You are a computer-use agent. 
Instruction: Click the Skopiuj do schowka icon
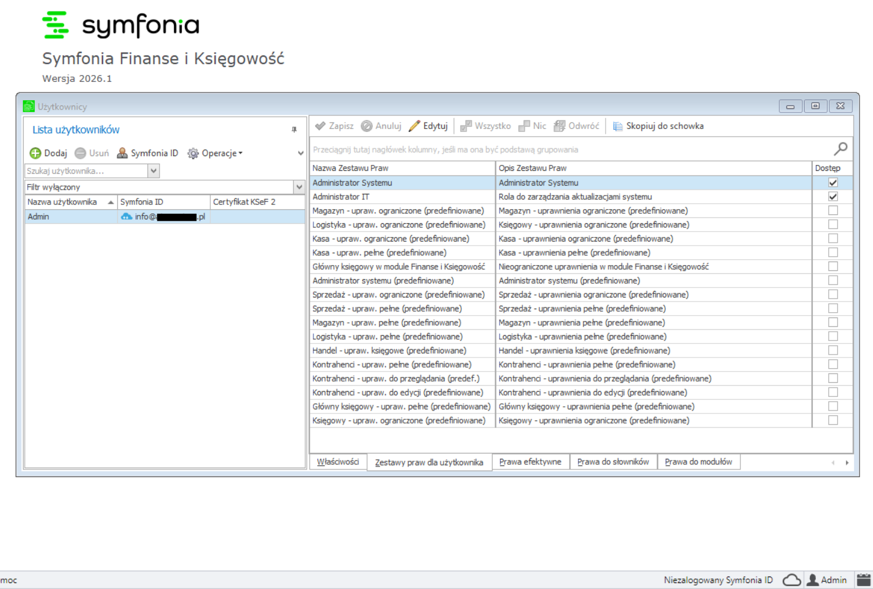(x=617, y=126)
